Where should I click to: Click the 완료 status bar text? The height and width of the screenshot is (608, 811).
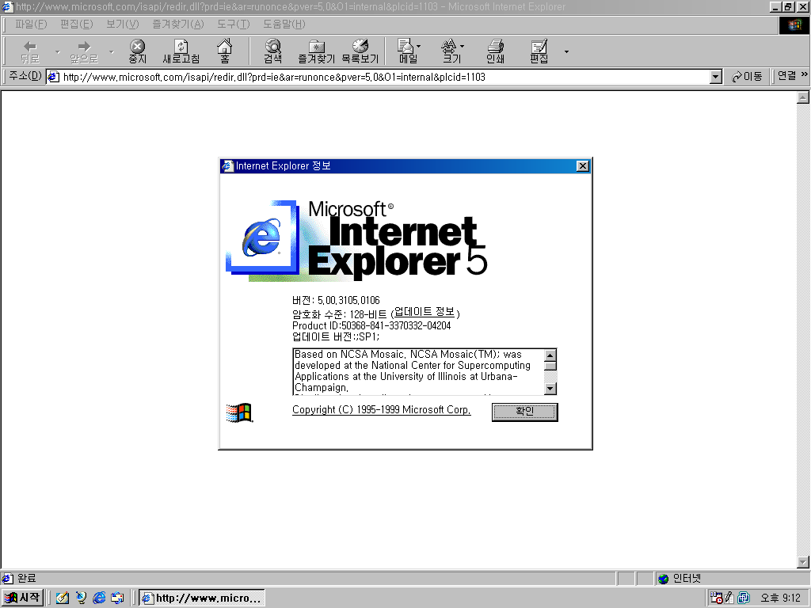coord(26,579)
